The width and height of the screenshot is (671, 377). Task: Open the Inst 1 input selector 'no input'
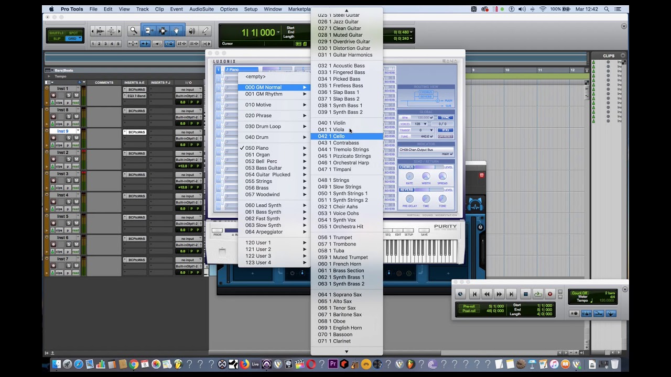(x=188, y=90)
